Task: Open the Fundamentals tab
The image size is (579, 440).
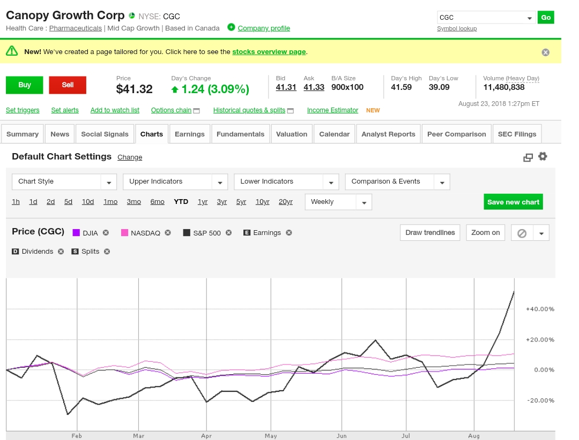Action: pos(240,134)
